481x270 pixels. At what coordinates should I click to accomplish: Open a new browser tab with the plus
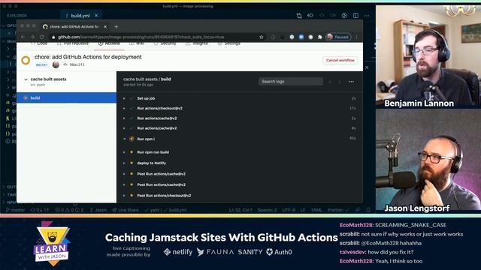click(116, 27)
